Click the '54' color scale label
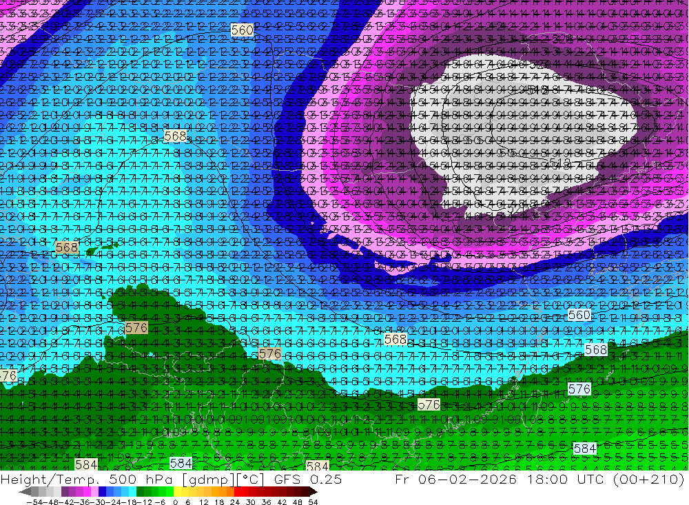The width and height of the screenshot is (689, 505). (313, 502)
